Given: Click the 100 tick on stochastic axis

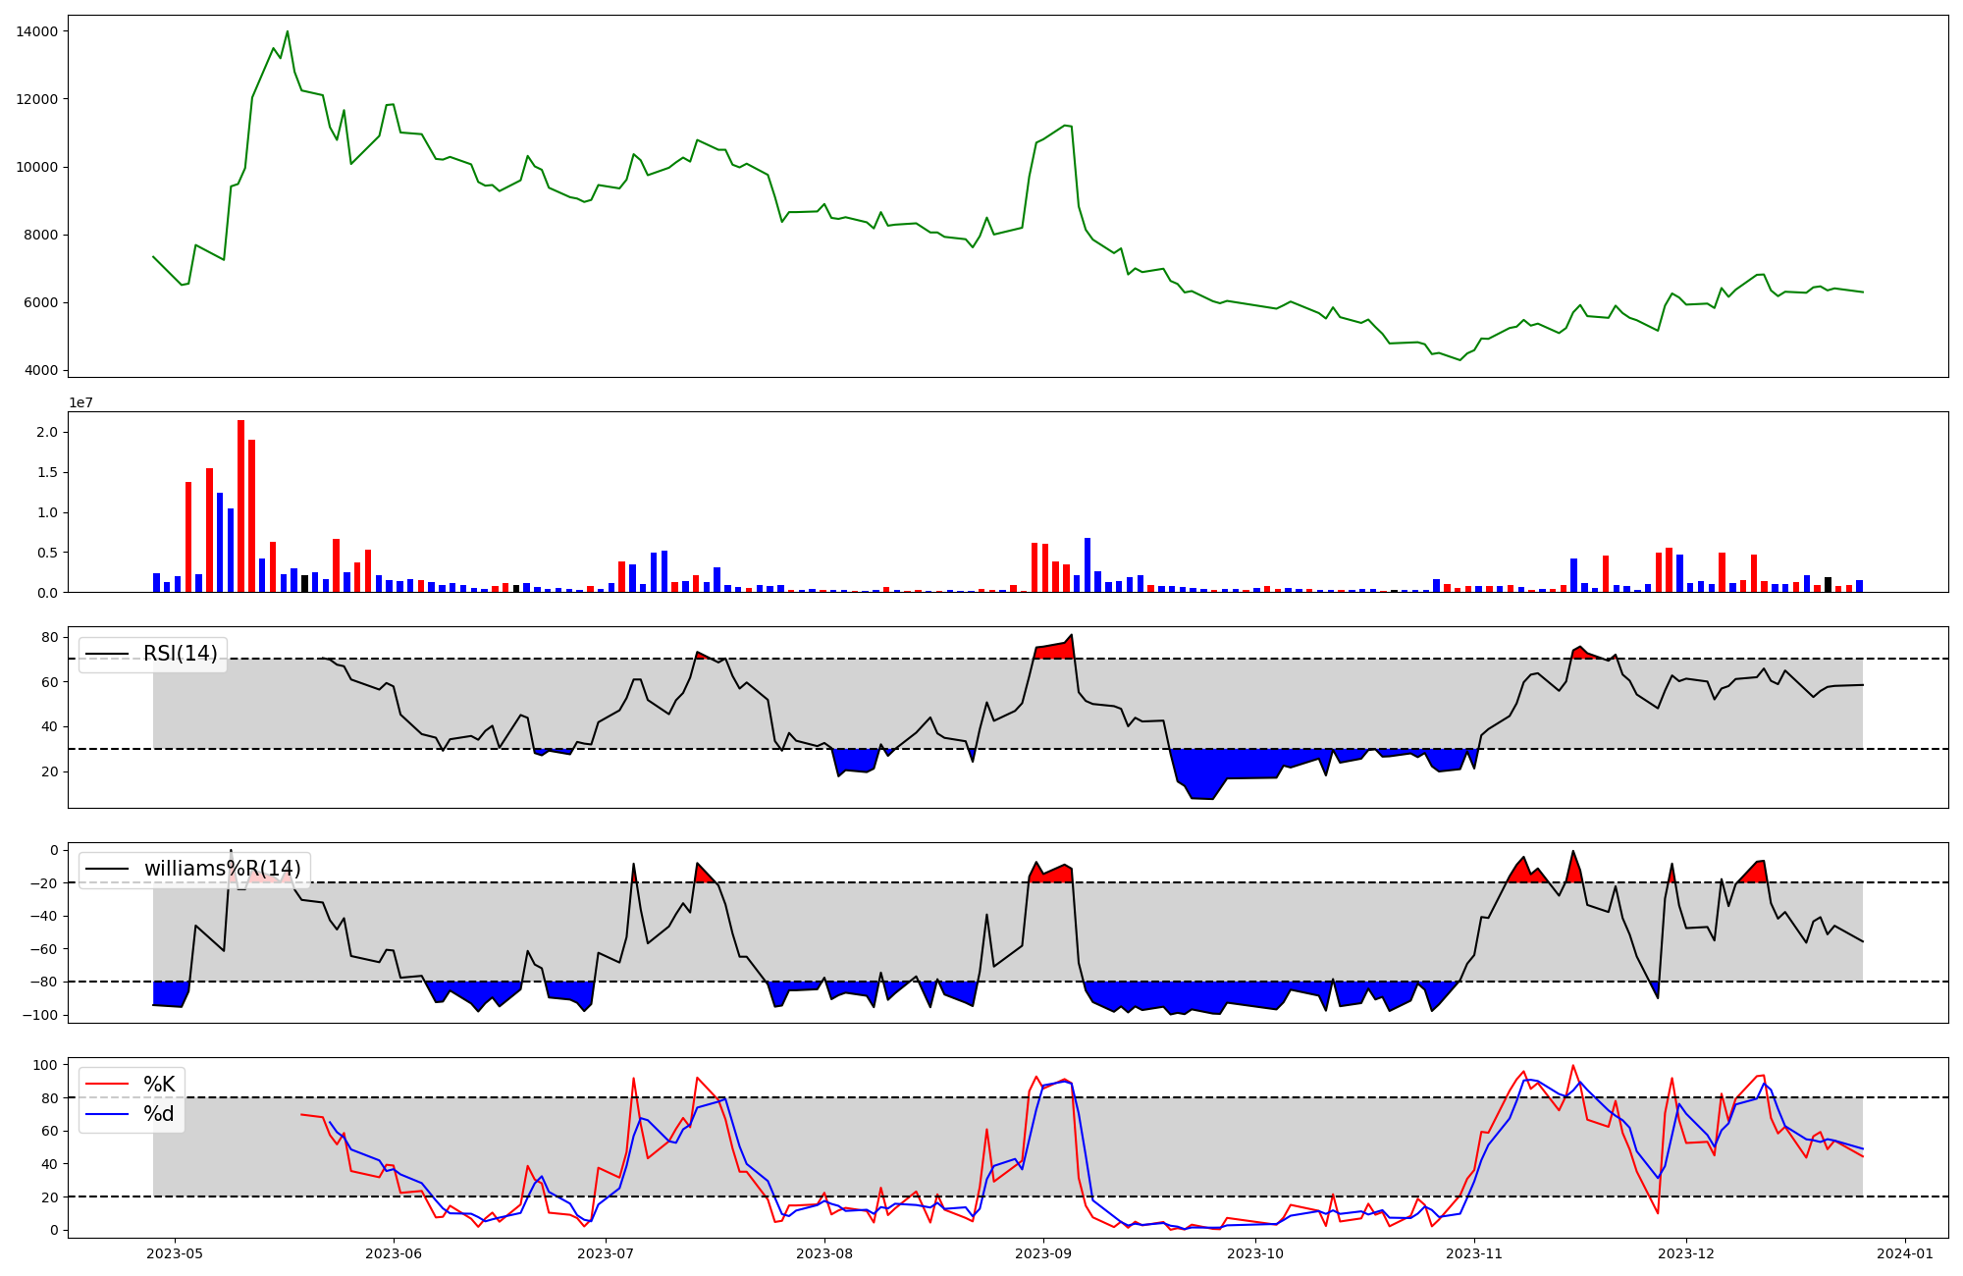Looking at the screenshot, I should pos(47,1066).
